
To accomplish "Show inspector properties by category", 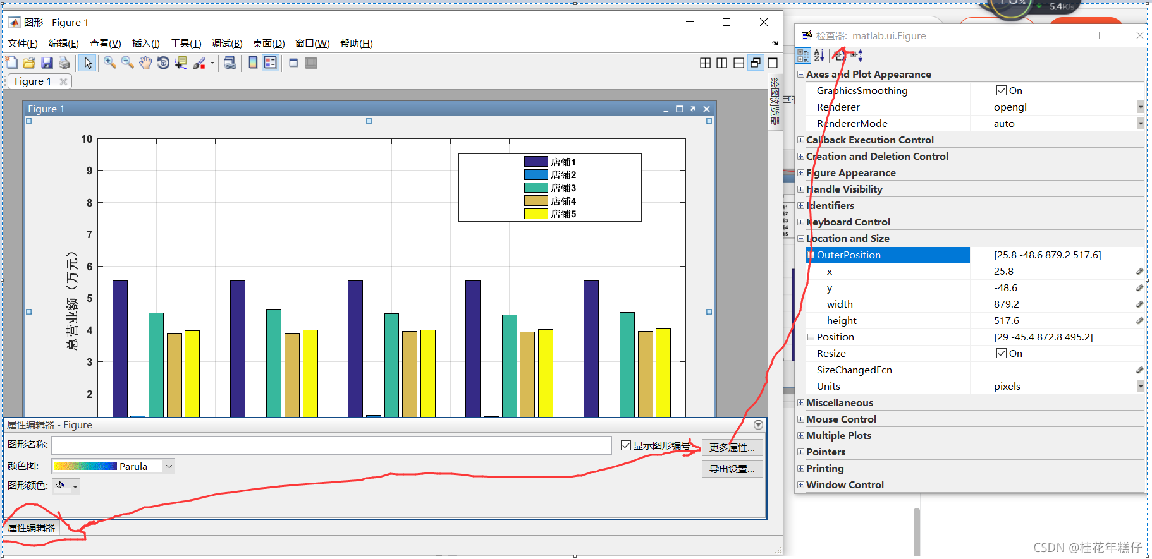I will tap(803, 56).
